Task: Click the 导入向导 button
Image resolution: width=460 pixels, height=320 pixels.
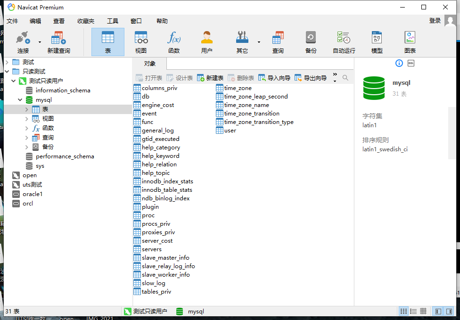Action: click(x=274, y=78)
